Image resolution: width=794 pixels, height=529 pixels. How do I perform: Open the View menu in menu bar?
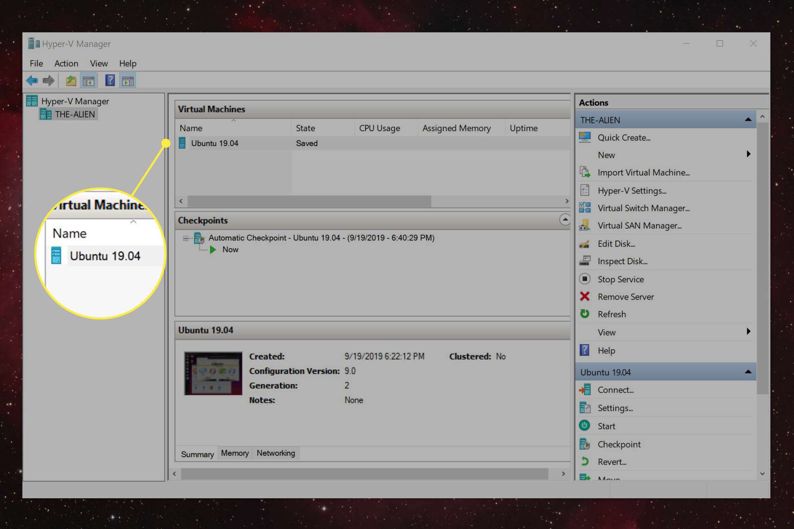99,64
